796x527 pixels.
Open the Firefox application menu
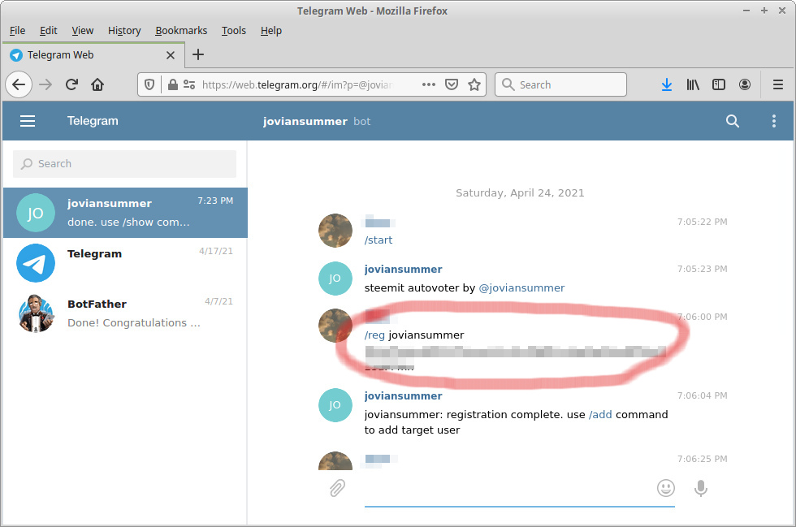778,84
